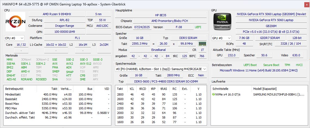
Task: Click the green NVMe drive status checkmark
Action: 213,94
